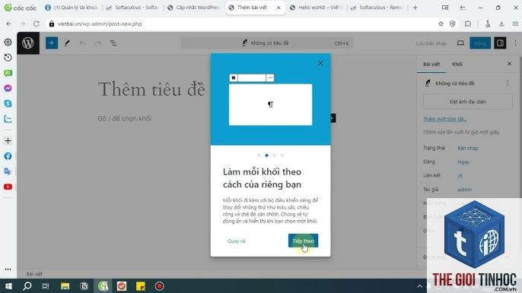The height and width of the screenshot is (293, 522).
Task: Click the Tiếp theo button
Action: coord(303,241)
